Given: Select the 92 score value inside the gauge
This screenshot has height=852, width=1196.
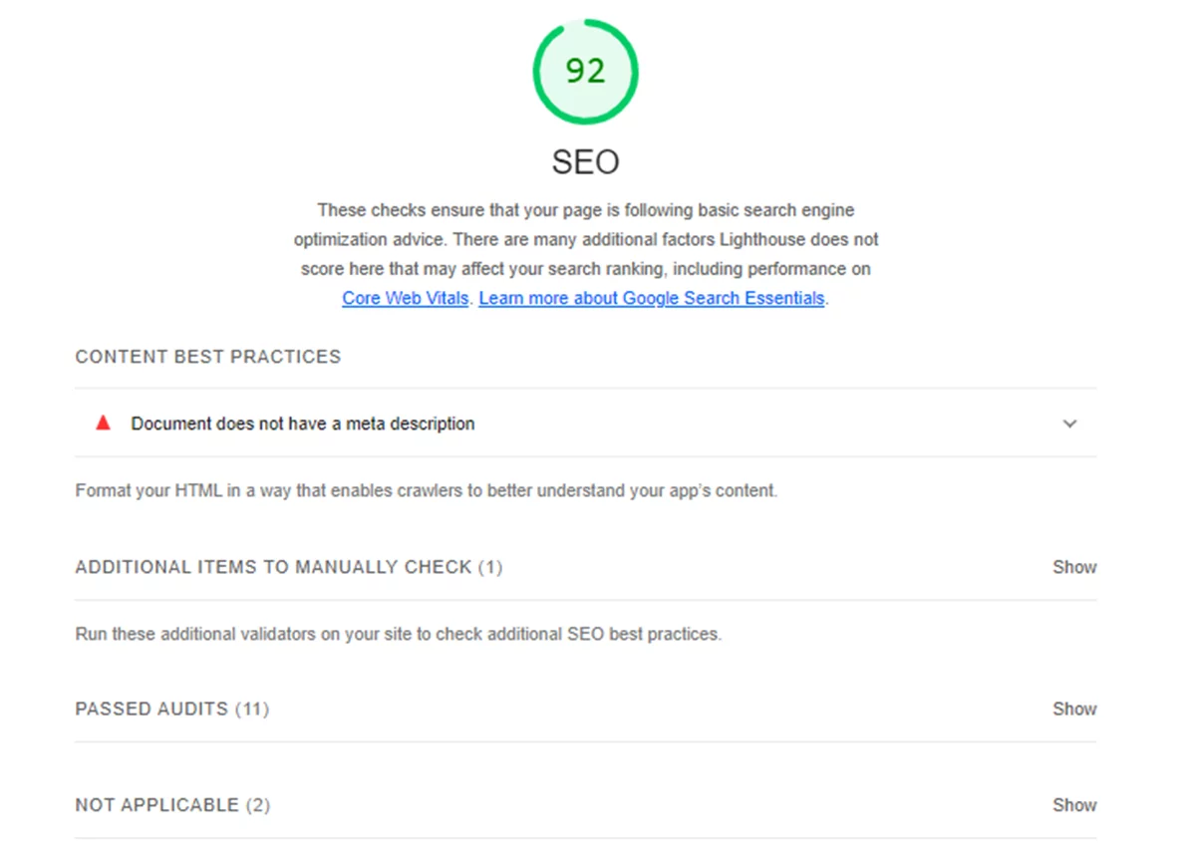Looking at the screenshot, I should 585,71.
